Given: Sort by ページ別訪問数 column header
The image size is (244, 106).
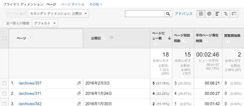Looking at the screenshot, I should point(183,38).
